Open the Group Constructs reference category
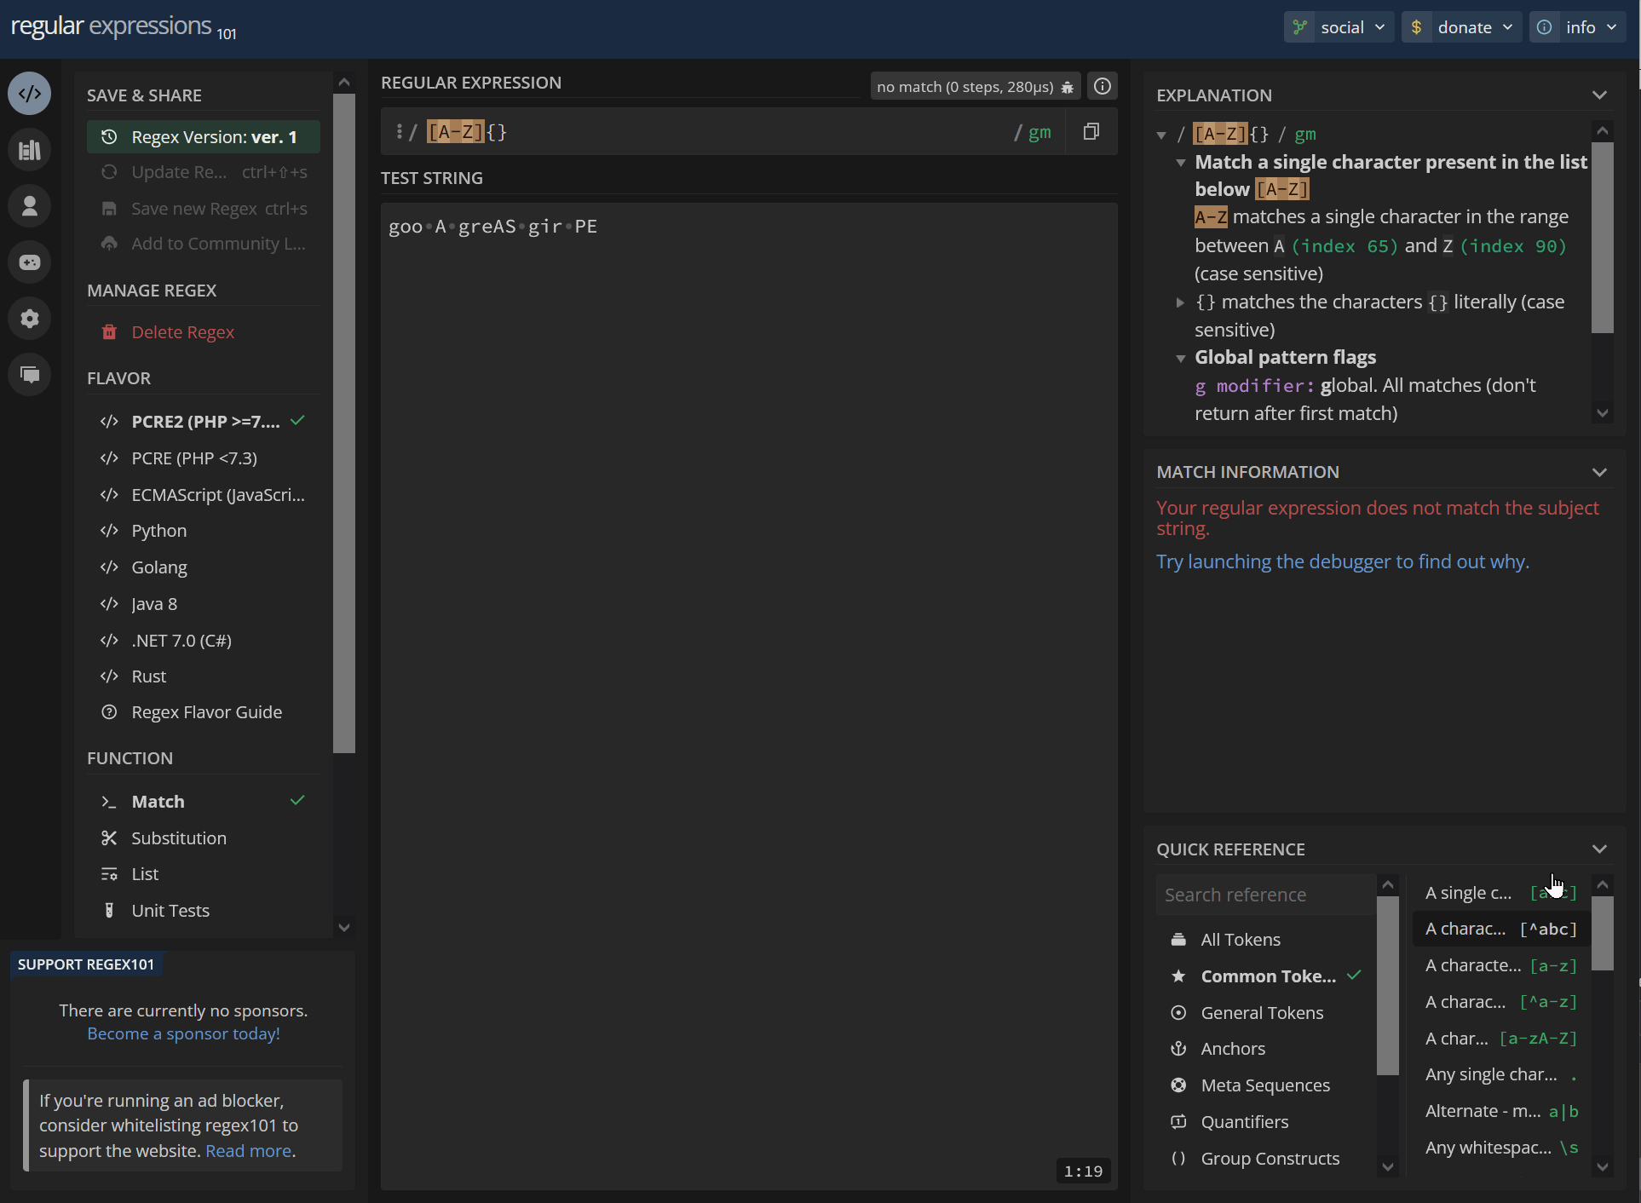This screenshot has height=1203, width=1641. [1266, 1159]
